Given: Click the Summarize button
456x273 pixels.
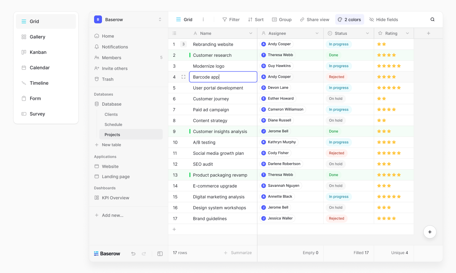Looking at the screenshot, I should click(238, 253).
